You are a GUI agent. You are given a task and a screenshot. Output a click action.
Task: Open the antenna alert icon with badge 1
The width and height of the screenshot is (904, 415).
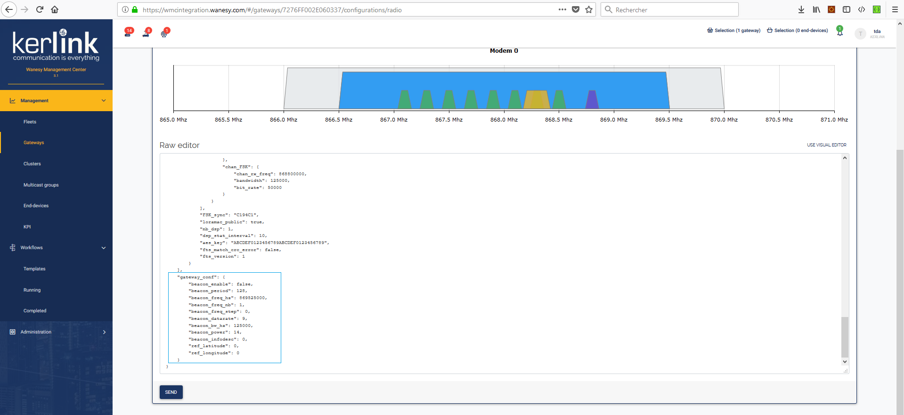tap(164, 33)
